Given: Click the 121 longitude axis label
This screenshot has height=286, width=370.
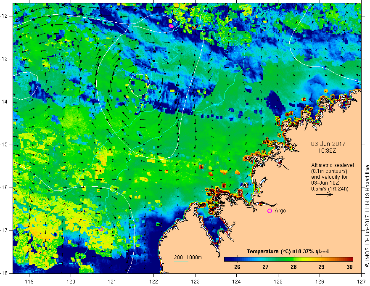Looking at the screenshot, I should click(112, 281).
